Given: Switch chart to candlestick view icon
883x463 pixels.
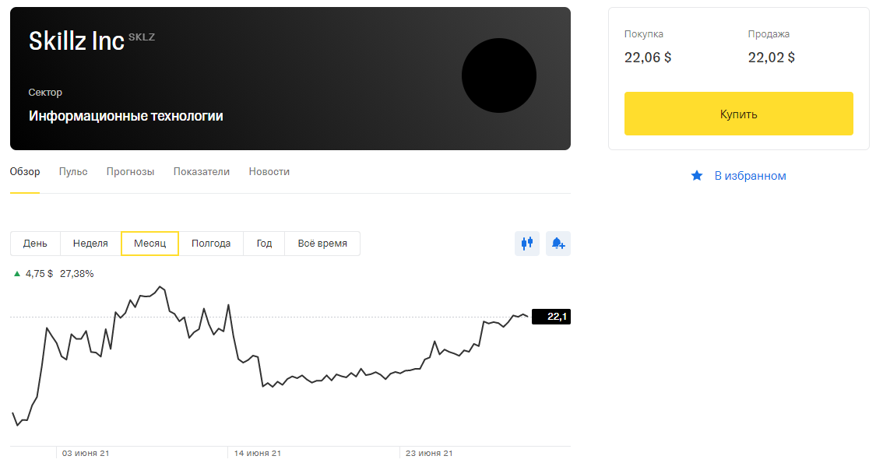Looking at the screenshot, I should click(526, 244).
